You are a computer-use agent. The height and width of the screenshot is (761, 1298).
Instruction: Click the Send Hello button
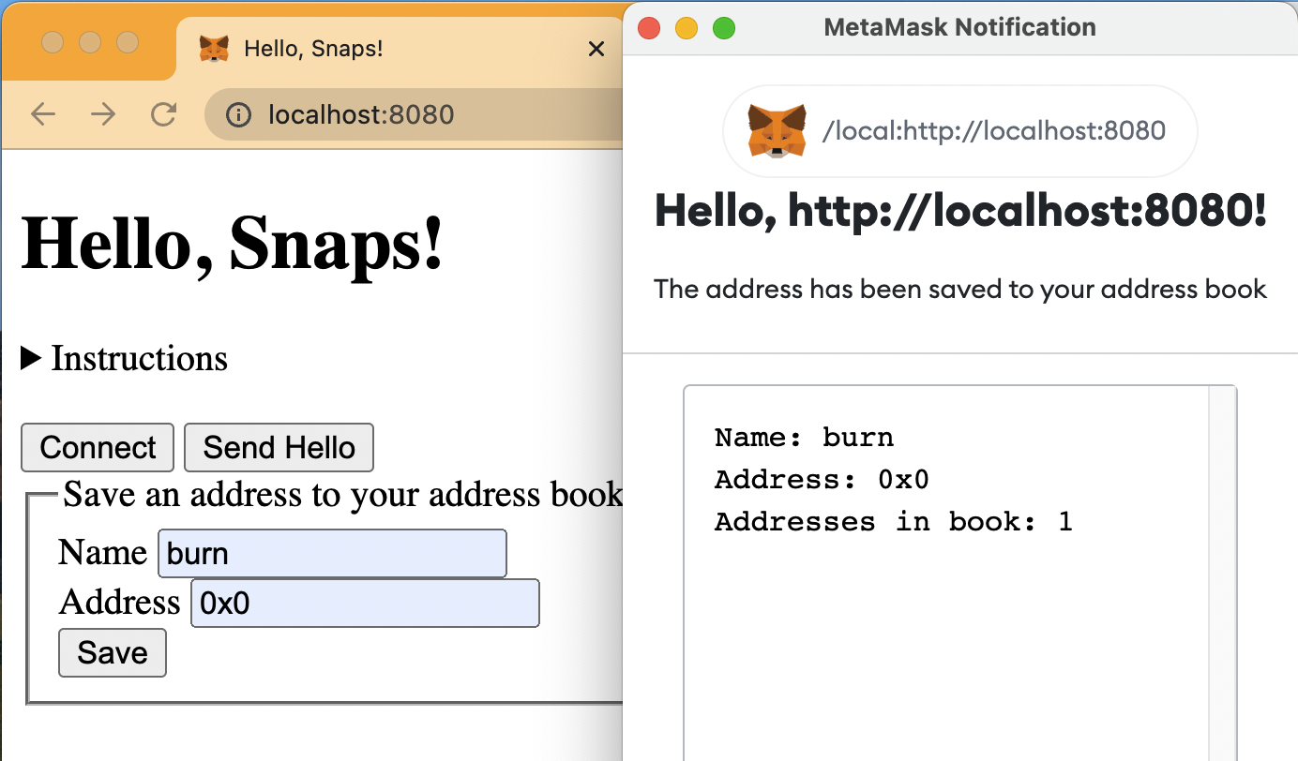[279, 447]
